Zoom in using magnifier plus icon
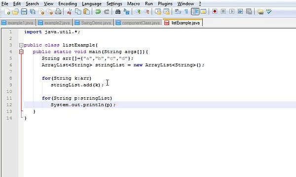The width and height of the screenshot is (296, 177). click(138, 12)
